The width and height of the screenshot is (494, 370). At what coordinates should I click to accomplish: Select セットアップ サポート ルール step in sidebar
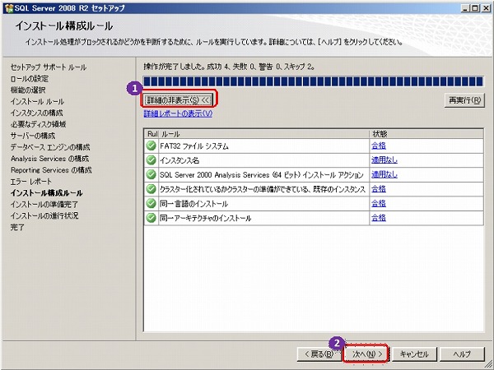coord(49,67)
